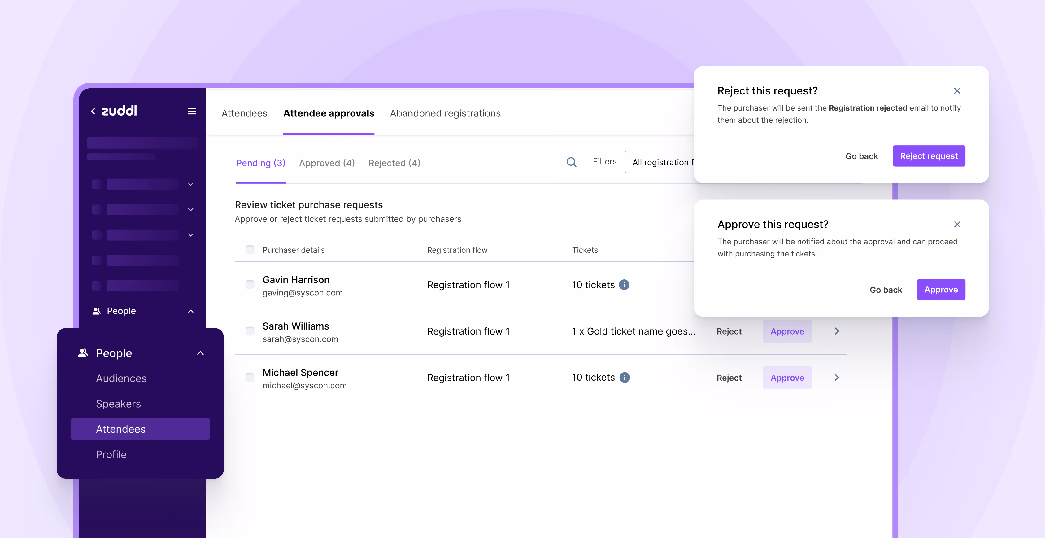Click the Tickets column header

(585, 250)
